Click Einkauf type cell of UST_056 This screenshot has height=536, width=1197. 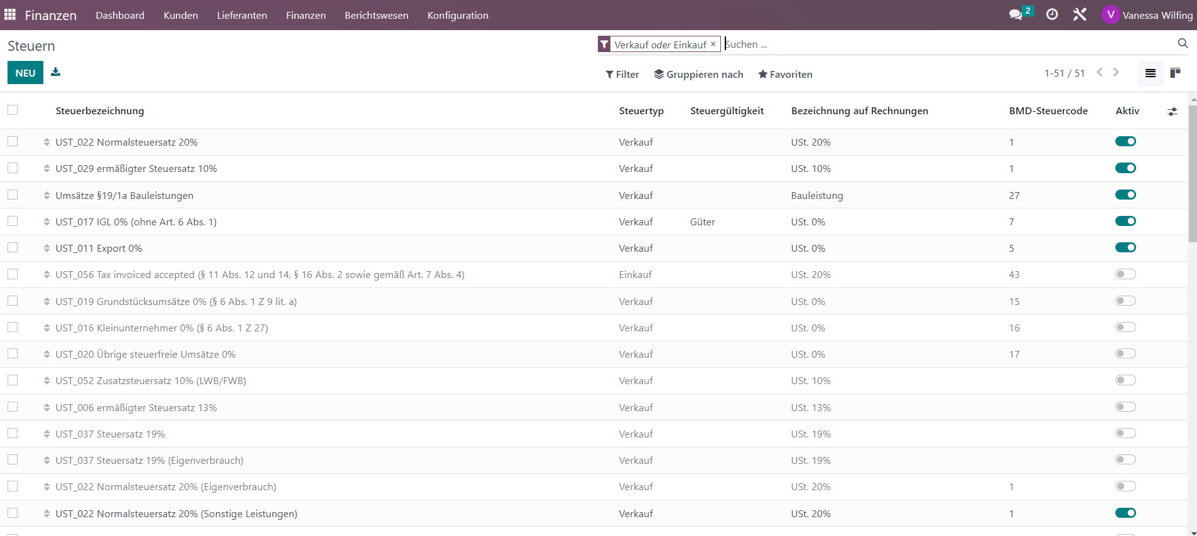635,275
